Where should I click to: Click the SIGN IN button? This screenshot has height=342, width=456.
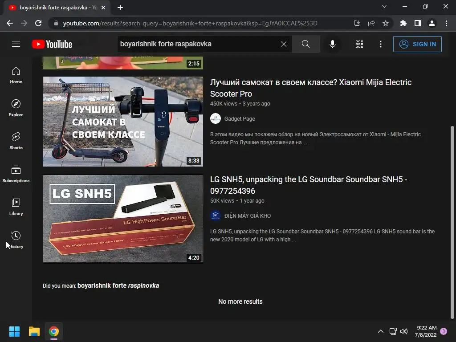pos(417,44)
